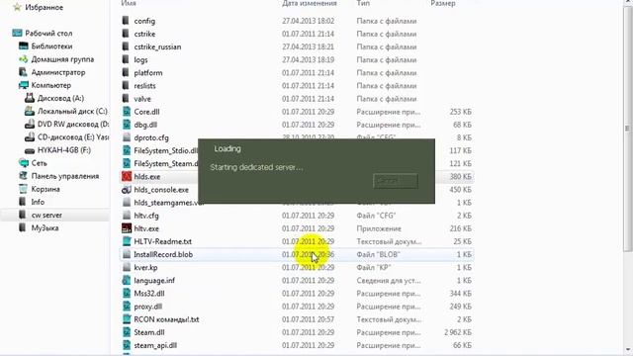Viewport: 633px width, 356px height.
Task: Sort by the Размер column header
Action: (x=443, y=3)
